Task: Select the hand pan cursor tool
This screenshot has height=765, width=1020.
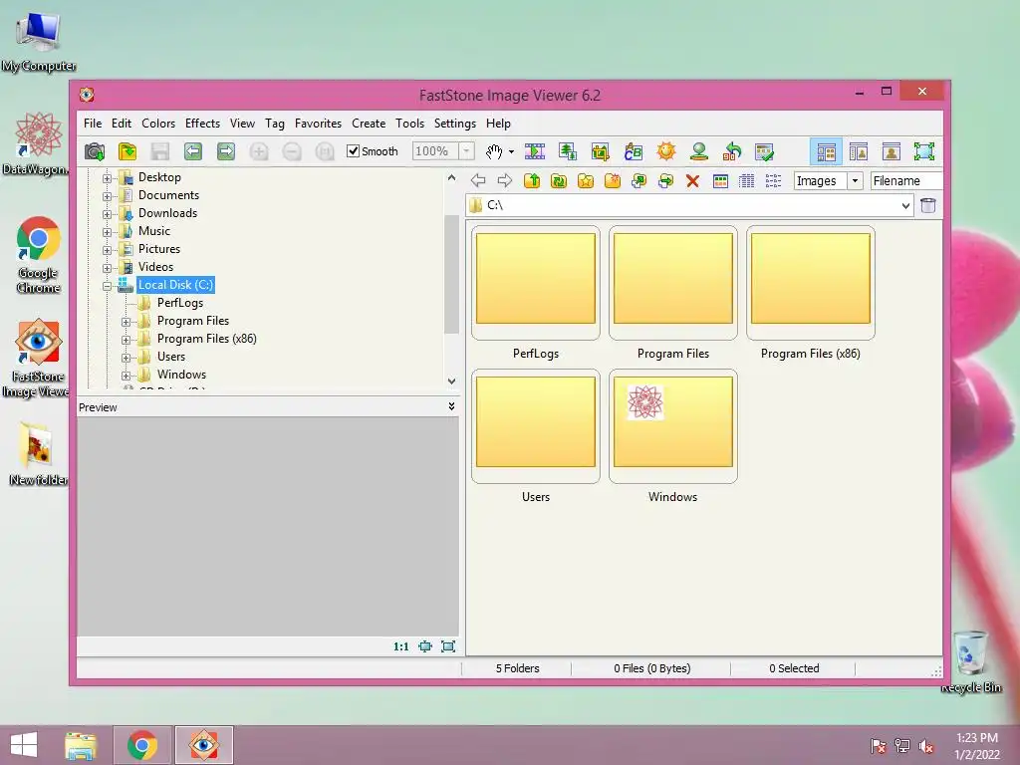Action: click(494, 151)
